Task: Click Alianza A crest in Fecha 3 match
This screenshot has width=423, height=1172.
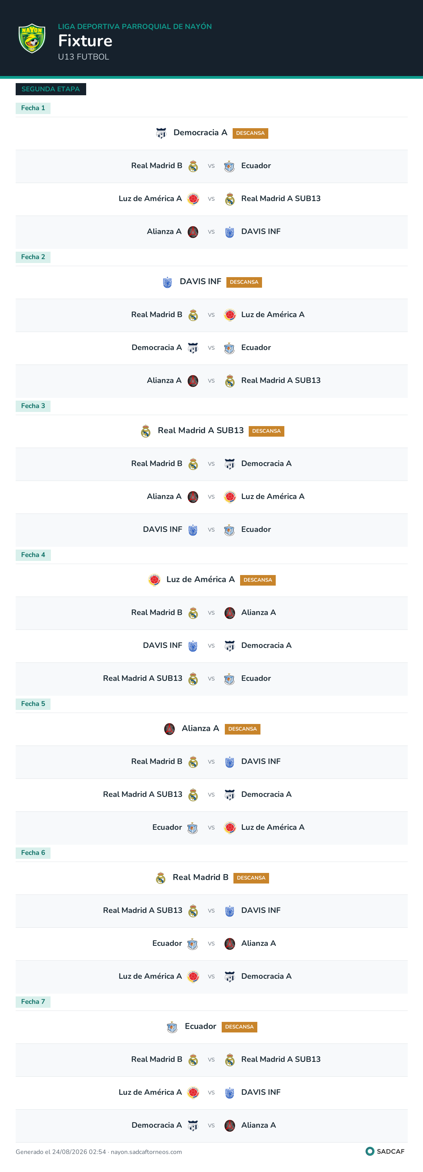Action: [x=193, y=497]
